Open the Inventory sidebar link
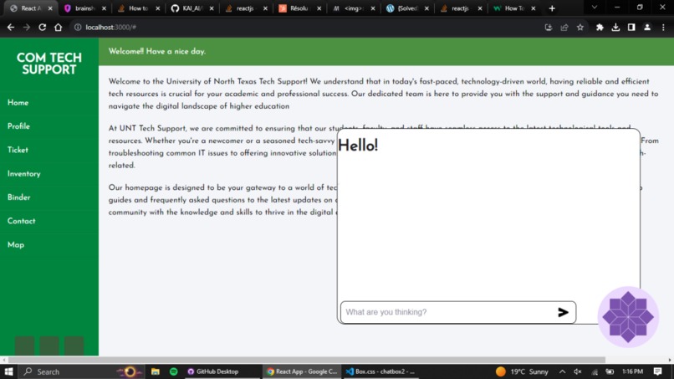The width and height of the screenshot is (674, 379). click(x=23, y=174)
